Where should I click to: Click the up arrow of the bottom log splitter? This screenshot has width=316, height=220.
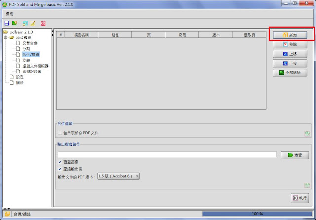pyautogui.click(x=5, y=209)
